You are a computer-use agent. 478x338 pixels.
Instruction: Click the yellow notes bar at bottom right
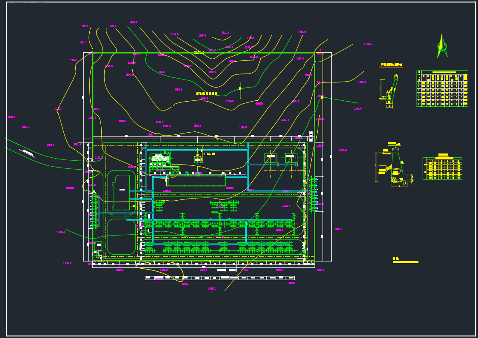coord(405,262)
